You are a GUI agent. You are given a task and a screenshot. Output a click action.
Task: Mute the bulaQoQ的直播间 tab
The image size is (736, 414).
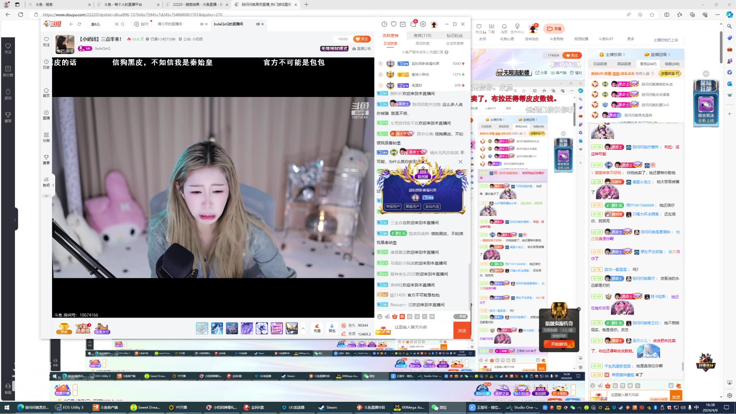point(258,24)
